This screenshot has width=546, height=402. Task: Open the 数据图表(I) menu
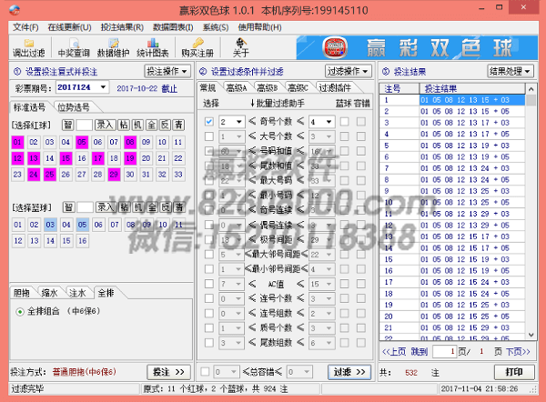tap(173, 27)
